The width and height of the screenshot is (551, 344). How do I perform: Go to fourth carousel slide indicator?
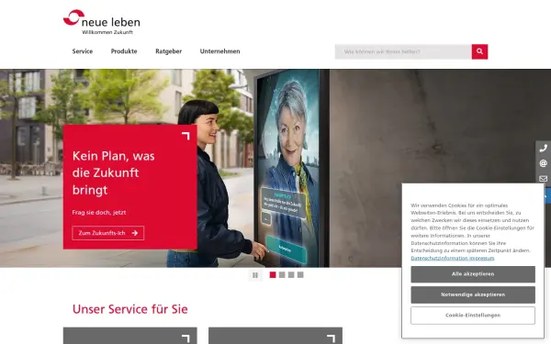[300, 275]
